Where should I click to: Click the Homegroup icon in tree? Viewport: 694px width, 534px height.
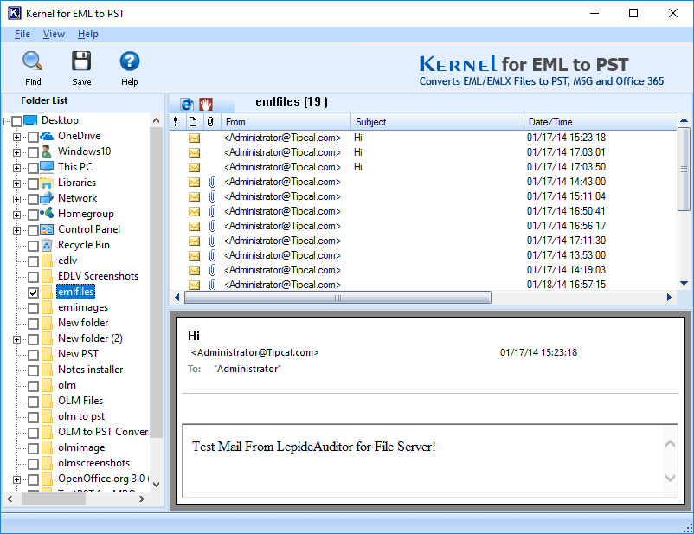[47, 214]
